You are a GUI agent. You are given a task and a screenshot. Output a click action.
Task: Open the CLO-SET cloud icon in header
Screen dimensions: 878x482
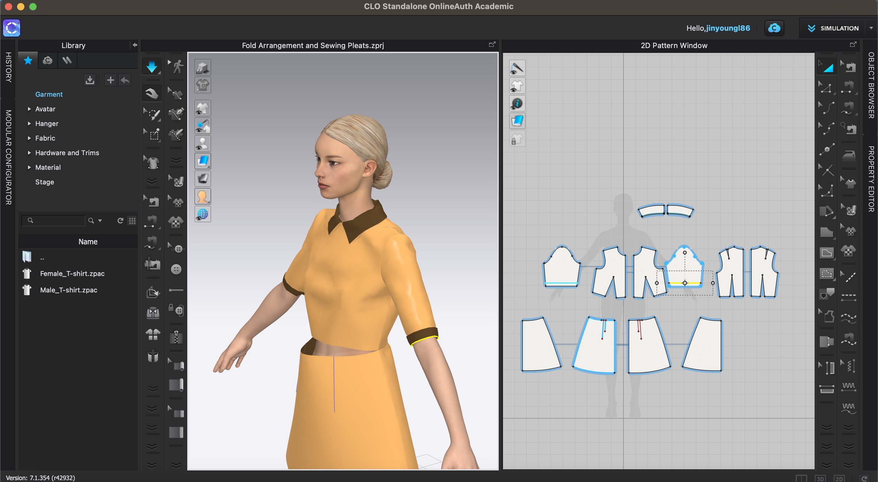[x=774, y=28]
